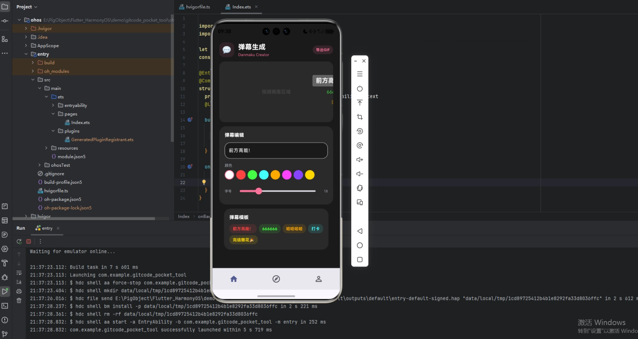Tap the emulator recent apps square button

pyautogui.click(x=360, y=260)
